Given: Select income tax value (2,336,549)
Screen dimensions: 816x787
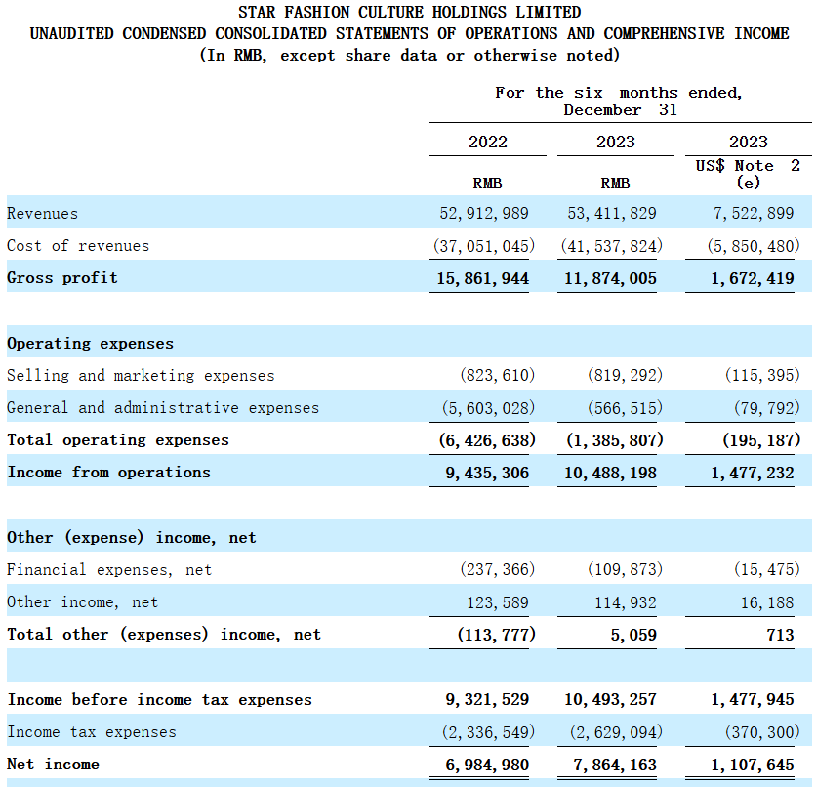Looking at the screenshot, I should click(x=489, y=732).
